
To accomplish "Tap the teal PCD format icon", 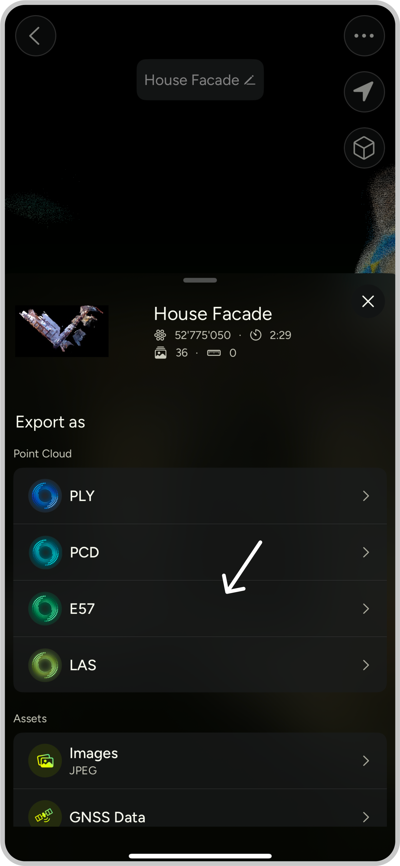I will click(45, 552).
